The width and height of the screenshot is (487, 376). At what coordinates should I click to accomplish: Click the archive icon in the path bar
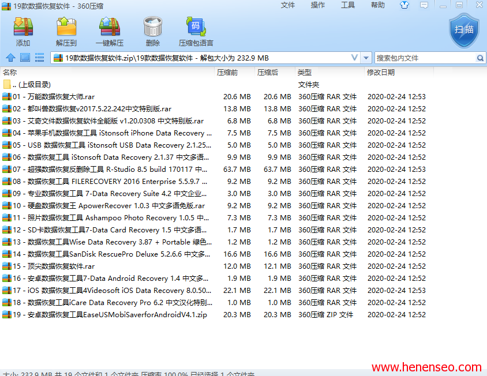[58, 58]
